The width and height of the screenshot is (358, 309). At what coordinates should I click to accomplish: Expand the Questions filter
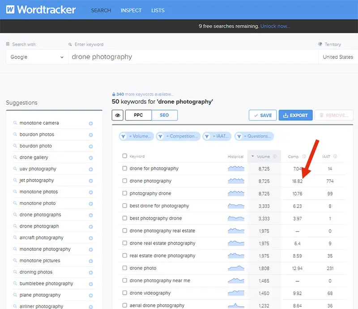254,136
